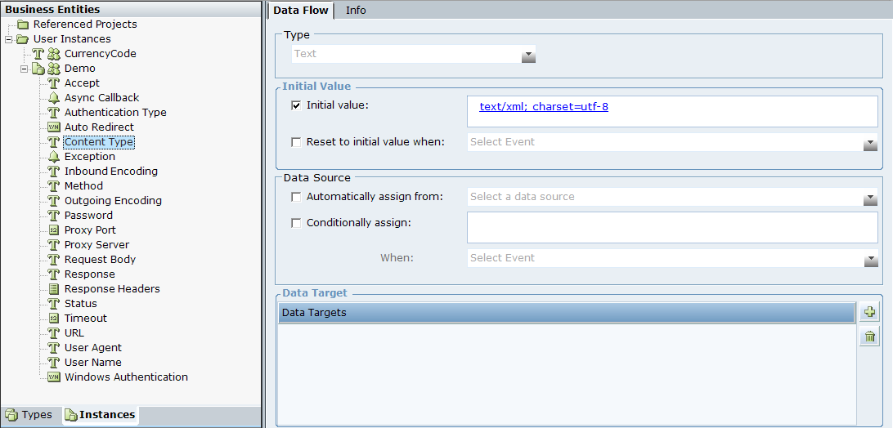Screen dimensions: 893x428
Task: Open the Select a data source dropdown
Action: [x=870, y=198]
